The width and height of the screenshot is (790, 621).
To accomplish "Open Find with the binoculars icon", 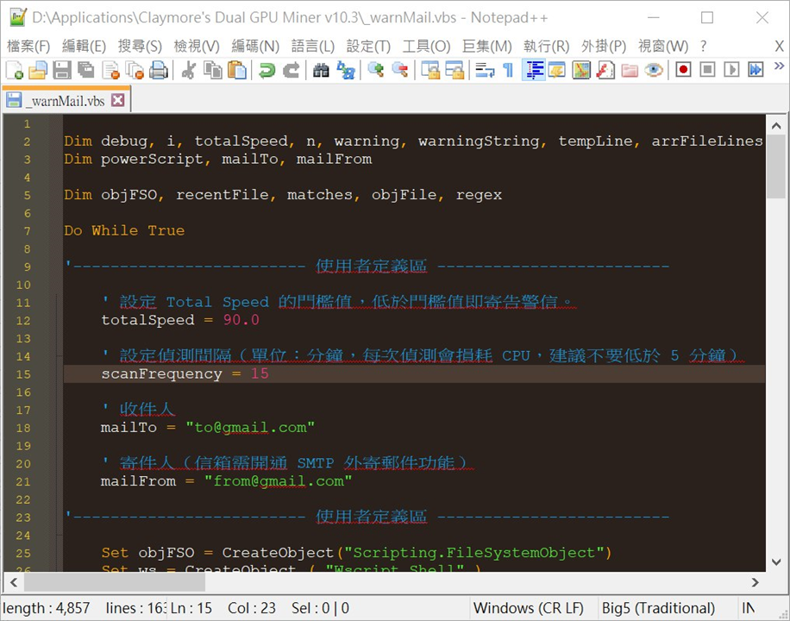I will coord(321,70).
